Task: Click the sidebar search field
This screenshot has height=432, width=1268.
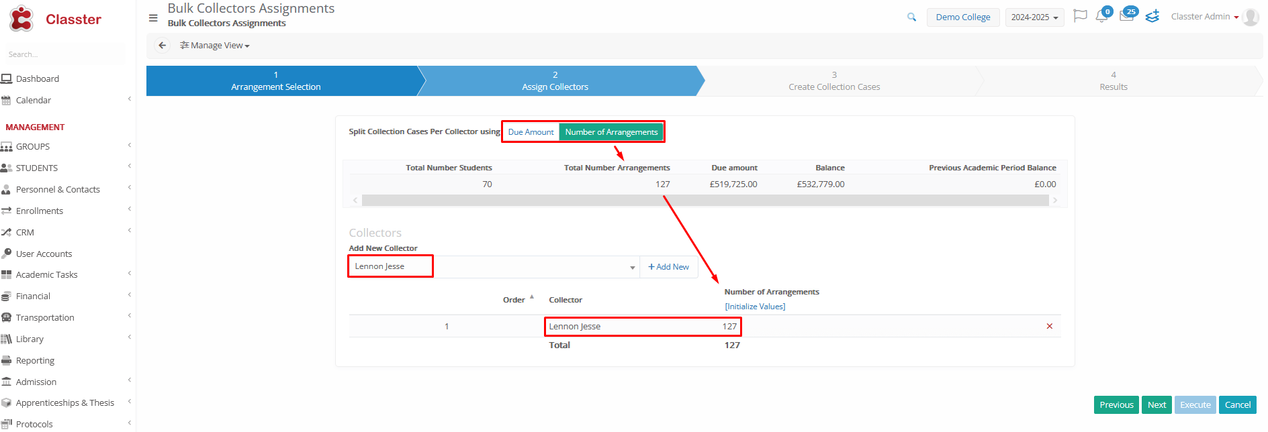Action: click(64, 54)
